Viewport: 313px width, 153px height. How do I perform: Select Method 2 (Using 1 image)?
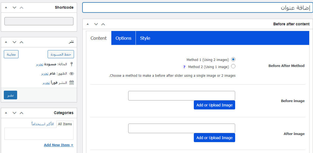tap(233, 66)
